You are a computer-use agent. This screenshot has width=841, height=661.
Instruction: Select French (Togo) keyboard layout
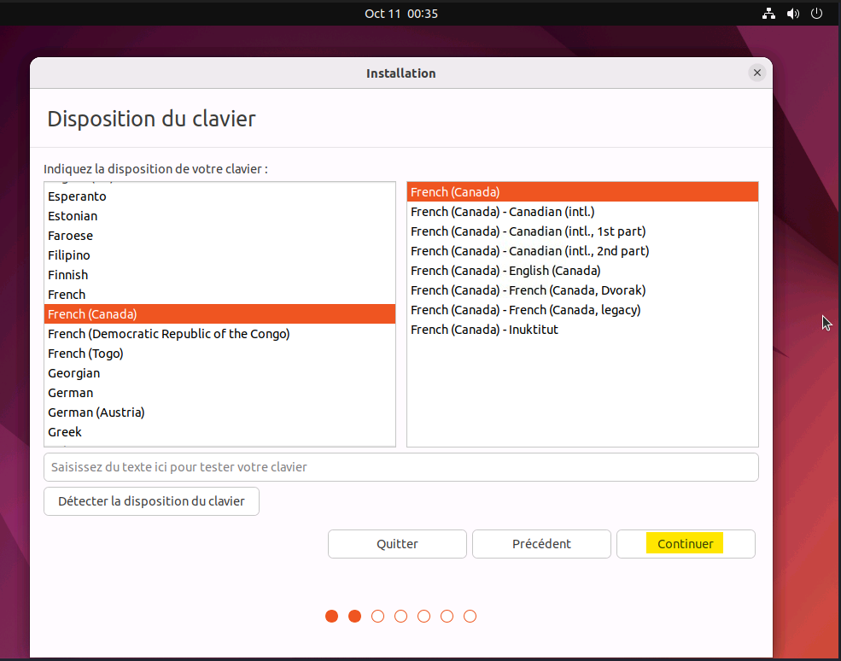[85, 354]
